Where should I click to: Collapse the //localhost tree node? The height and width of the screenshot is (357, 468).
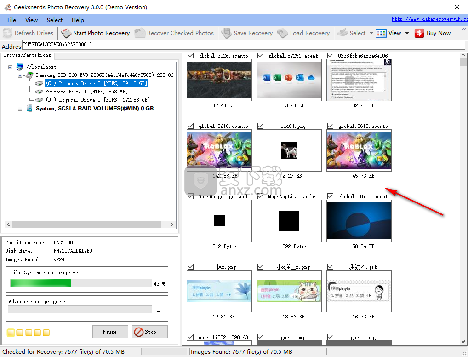coord(10,67)
